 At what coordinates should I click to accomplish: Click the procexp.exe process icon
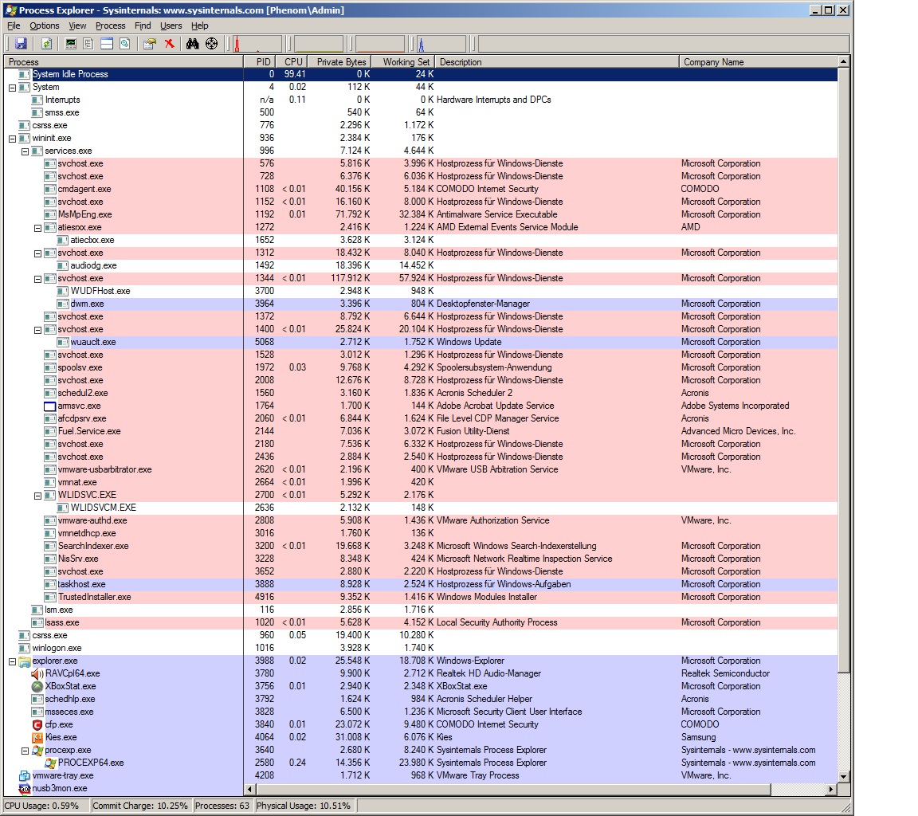tap(37, 751)
